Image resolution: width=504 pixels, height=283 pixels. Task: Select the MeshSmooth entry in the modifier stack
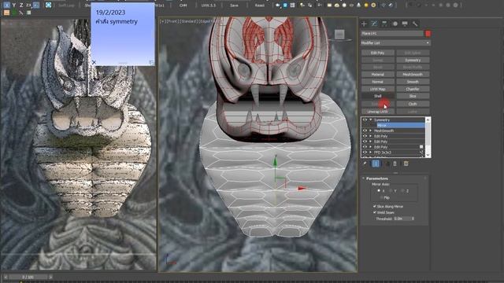coord(384,131)
